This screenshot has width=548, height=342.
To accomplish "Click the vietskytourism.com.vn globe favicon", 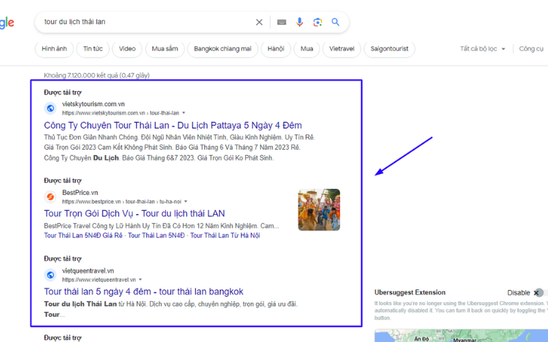I will pyautogui.click(x=50, y=108).
